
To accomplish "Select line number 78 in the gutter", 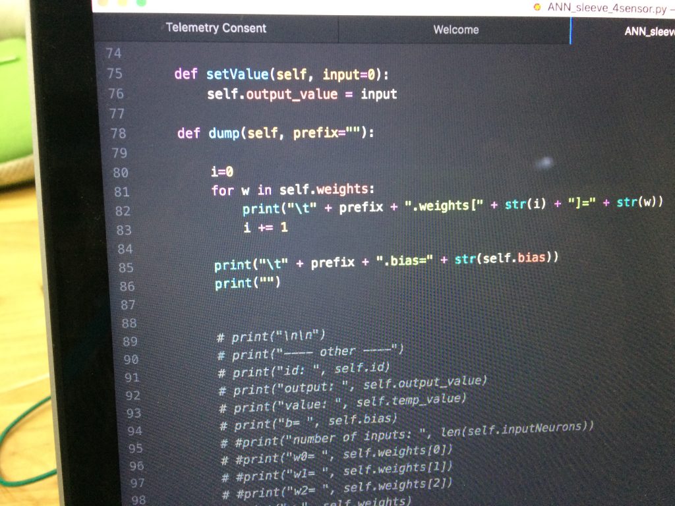I will coord(119,133).
